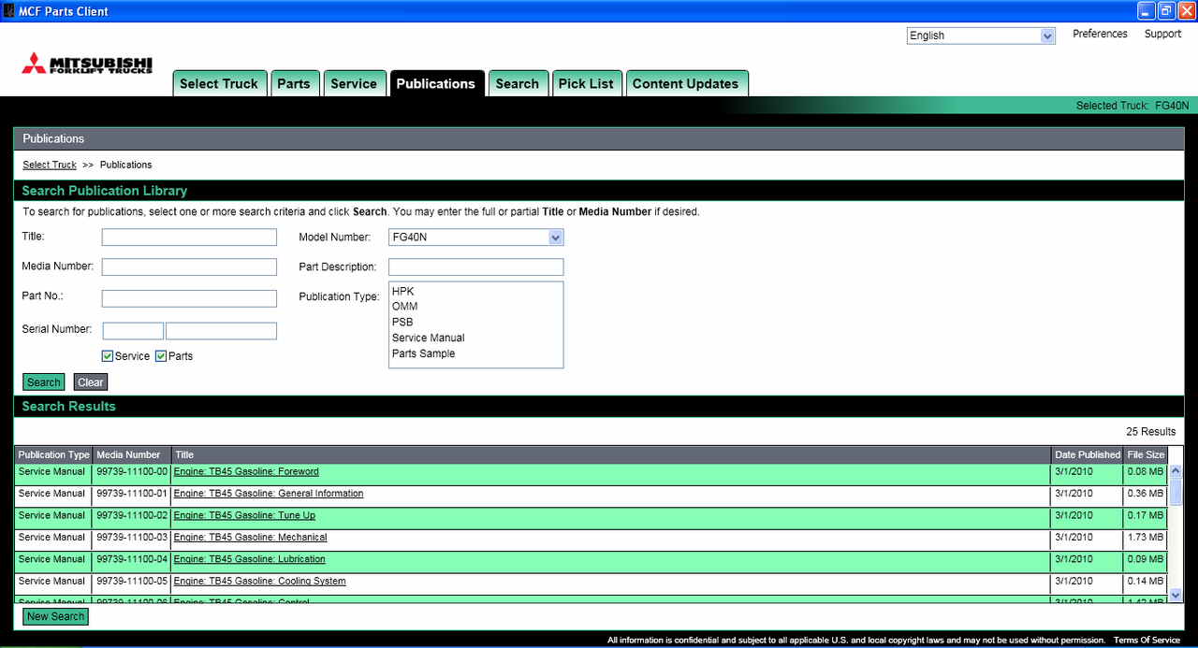Open Engine: TB45 Gasoline: Mechanical
Viewport: 1198px width, 648px height.
click(250, 538)
